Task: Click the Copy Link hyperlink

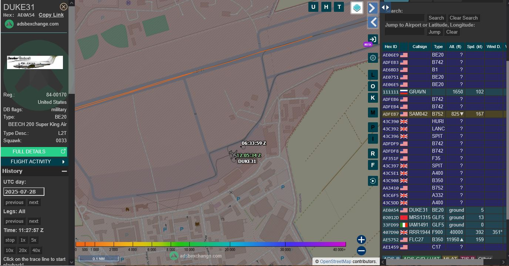Action: [51, 15]
